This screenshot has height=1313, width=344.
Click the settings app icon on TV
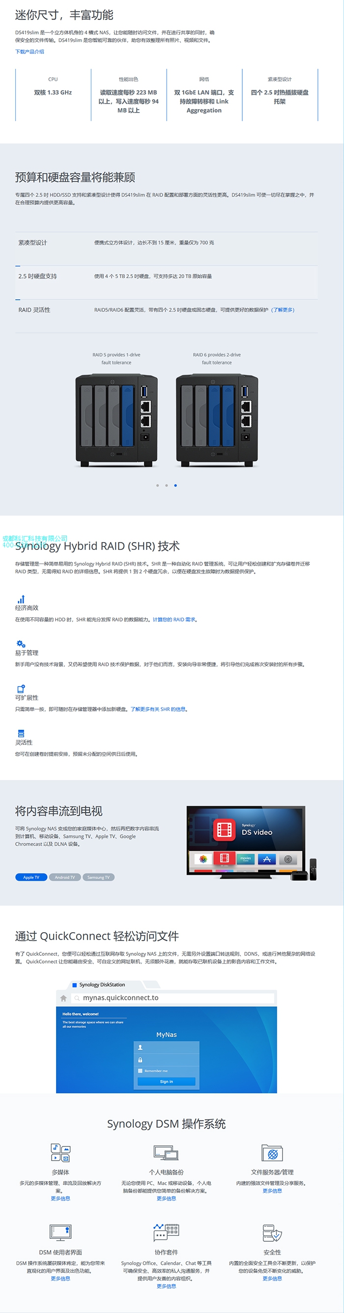[x=288, y=859]
